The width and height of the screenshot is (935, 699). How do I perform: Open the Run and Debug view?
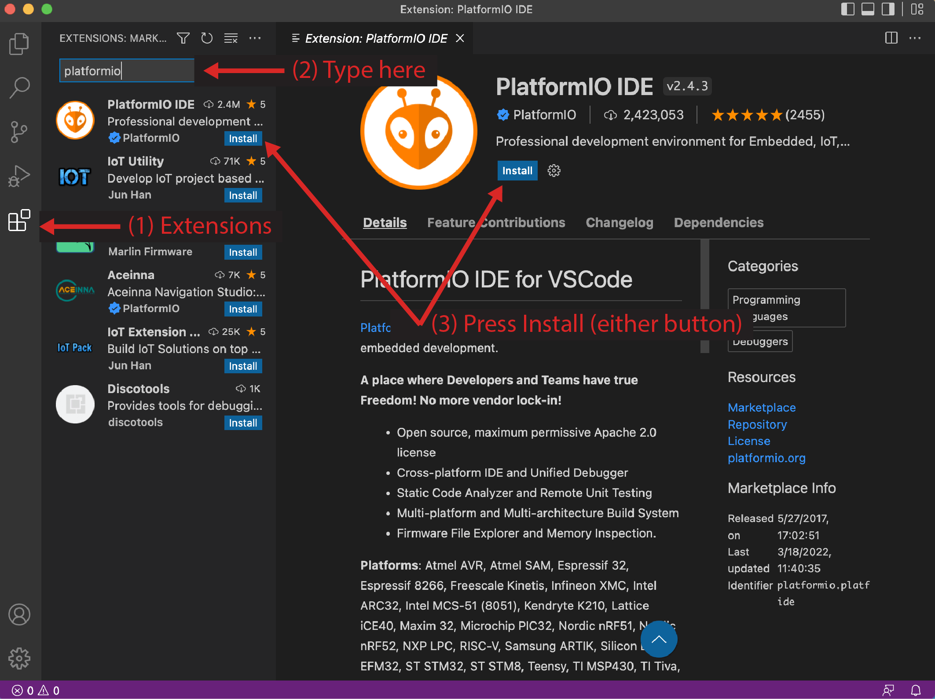pos(19,175)
